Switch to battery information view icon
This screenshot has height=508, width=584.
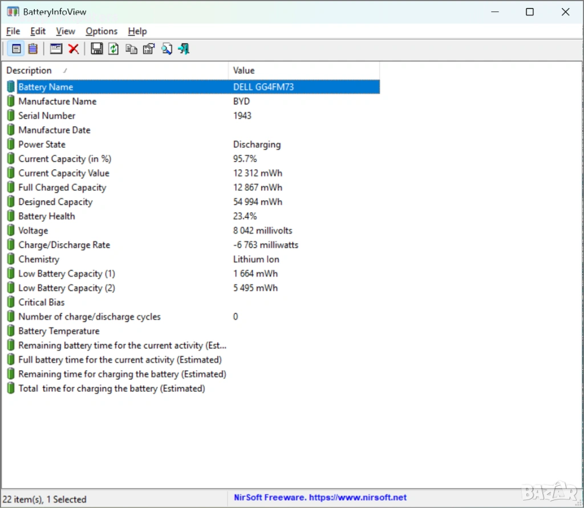click(x=16, y=49)
